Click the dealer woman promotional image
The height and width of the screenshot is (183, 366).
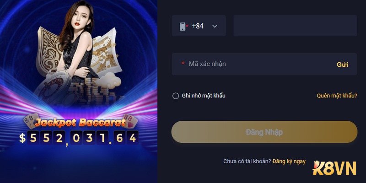[x=77, y=44]
